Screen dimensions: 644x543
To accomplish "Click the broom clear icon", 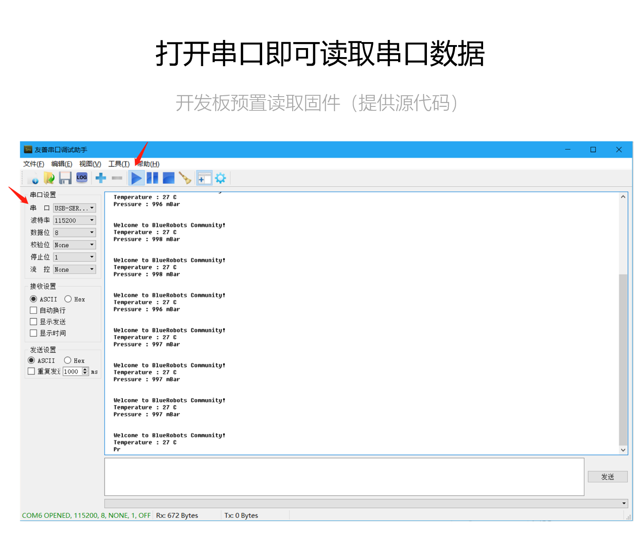I will 185,178.
